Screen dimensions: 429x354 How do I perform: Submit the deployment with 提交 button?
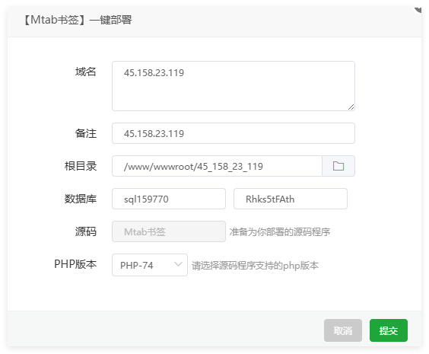tap(388, 330)
